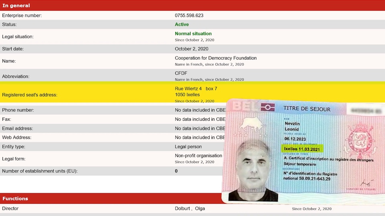Click the 'Functions' section header
Viewport: 385px width, 216px height.
(x=15, y=198)
